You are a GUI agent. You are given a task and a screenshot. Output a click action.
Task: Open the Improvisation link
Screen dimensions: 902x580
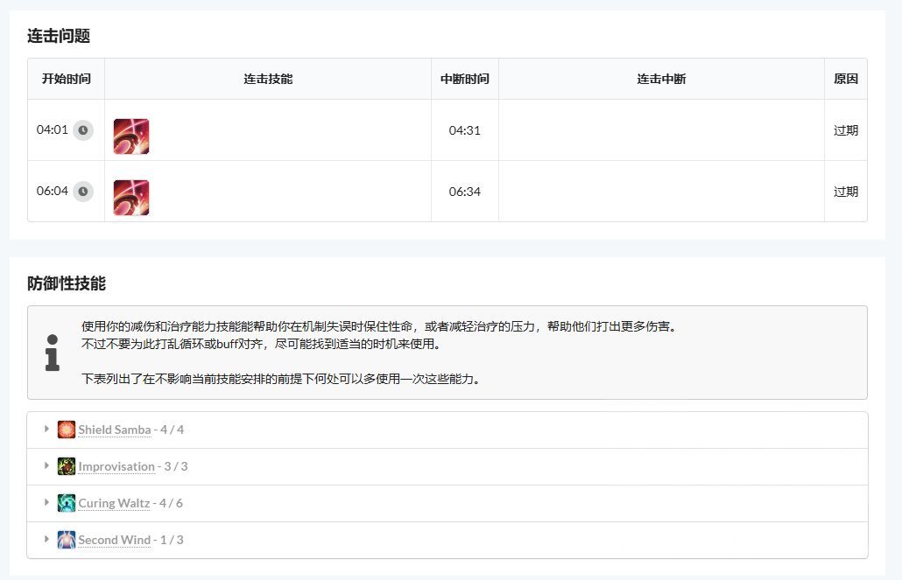(118, 466)
